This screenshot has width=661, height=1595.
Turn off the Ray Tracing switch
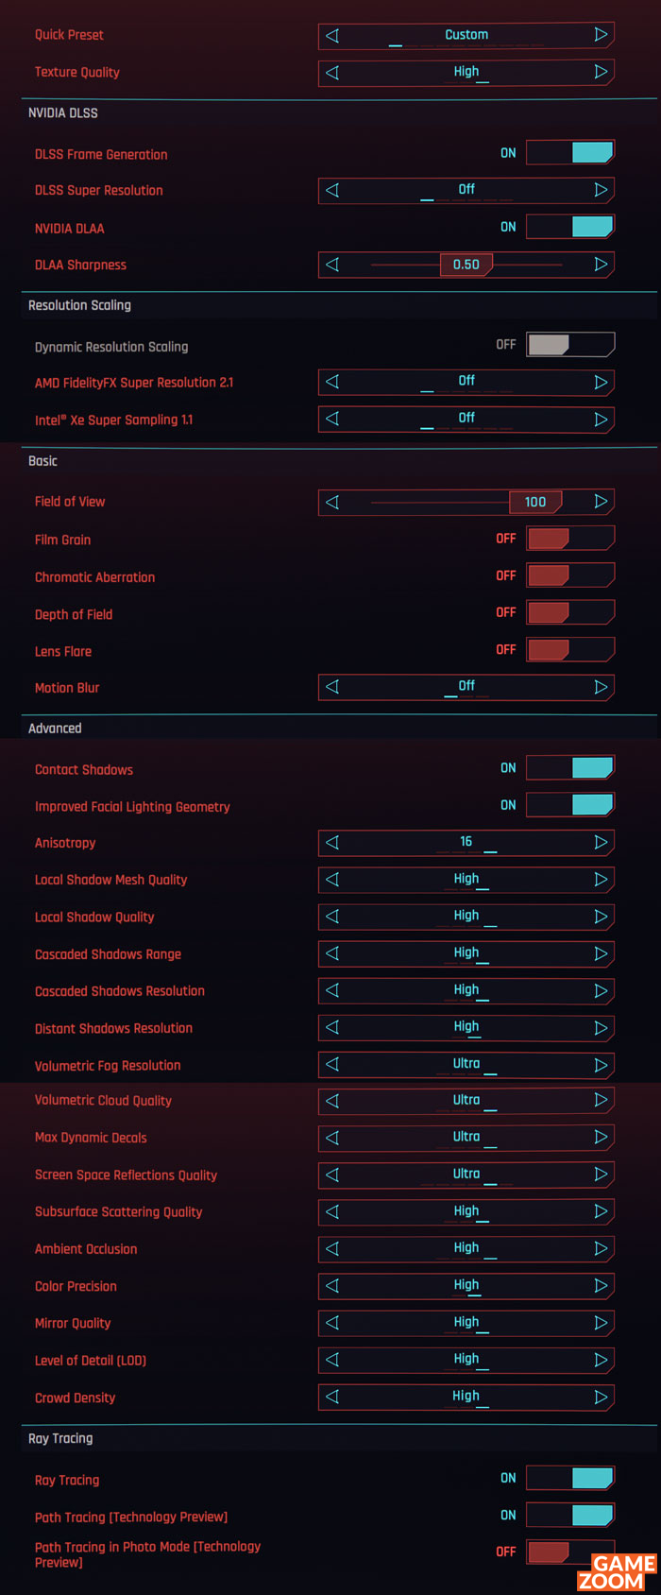[x=570, y=1478]
